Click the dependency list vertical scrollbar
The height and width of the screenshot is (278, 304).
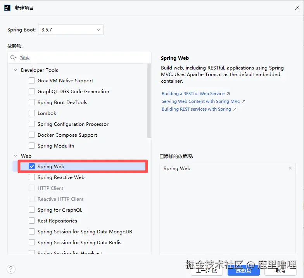pyautogui.click(x=149, y=101)
